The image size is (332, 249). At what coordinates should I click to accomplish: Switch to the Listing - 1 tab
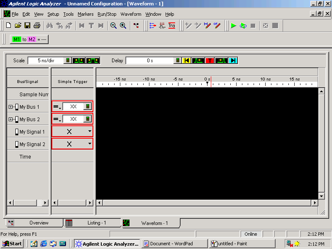[92, 223]
